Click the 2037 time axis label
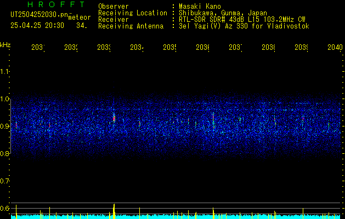Viewport: 345px width, 219px height. coord(235,48)
